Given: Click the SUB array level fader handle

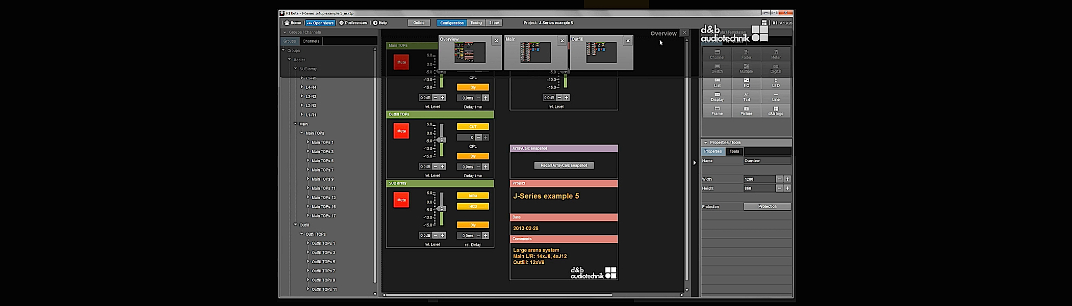Looking at the screenshot, I should tap(441, 209).
